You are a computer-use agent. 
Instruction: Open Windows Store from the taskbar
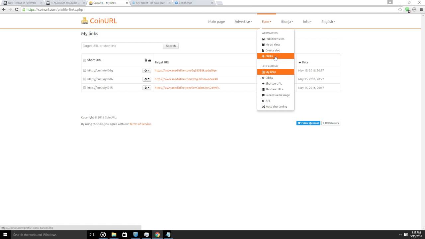125,235
